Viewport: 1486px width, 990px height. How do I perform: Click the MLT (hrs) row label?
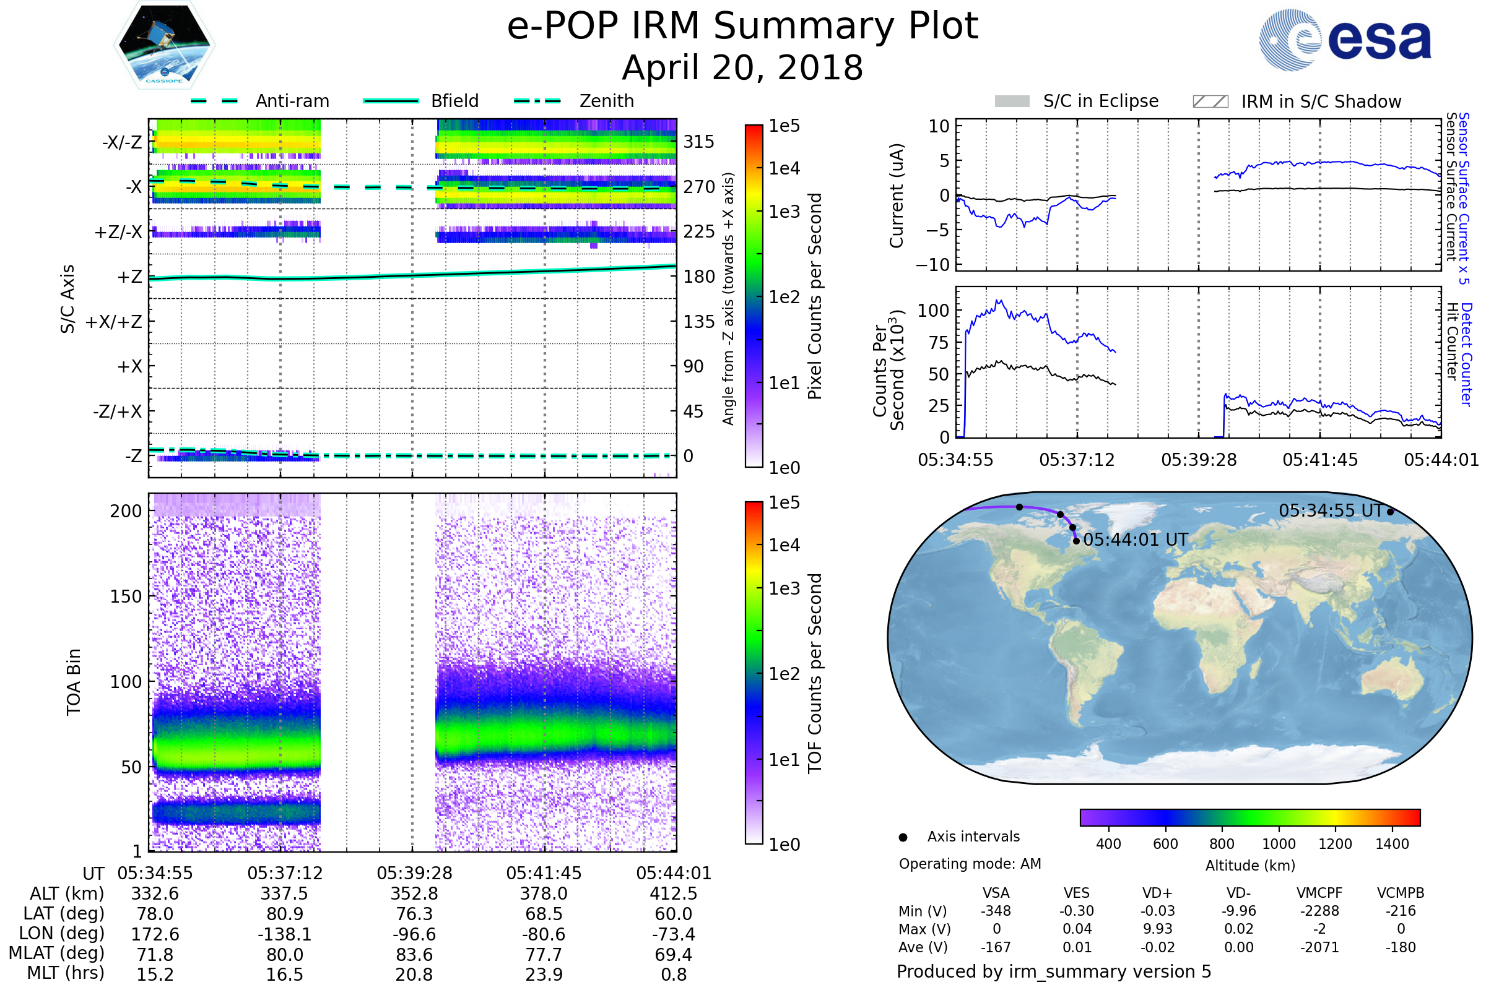tap(65, 973)
